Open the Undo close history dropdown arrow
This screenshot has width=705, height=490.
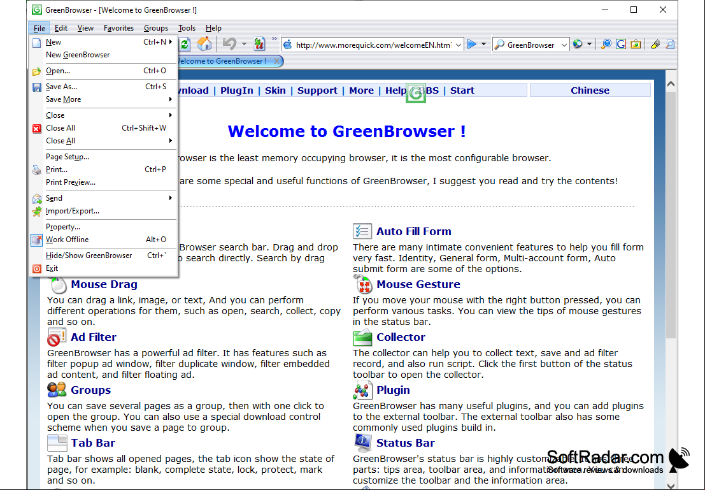(244, 44)
